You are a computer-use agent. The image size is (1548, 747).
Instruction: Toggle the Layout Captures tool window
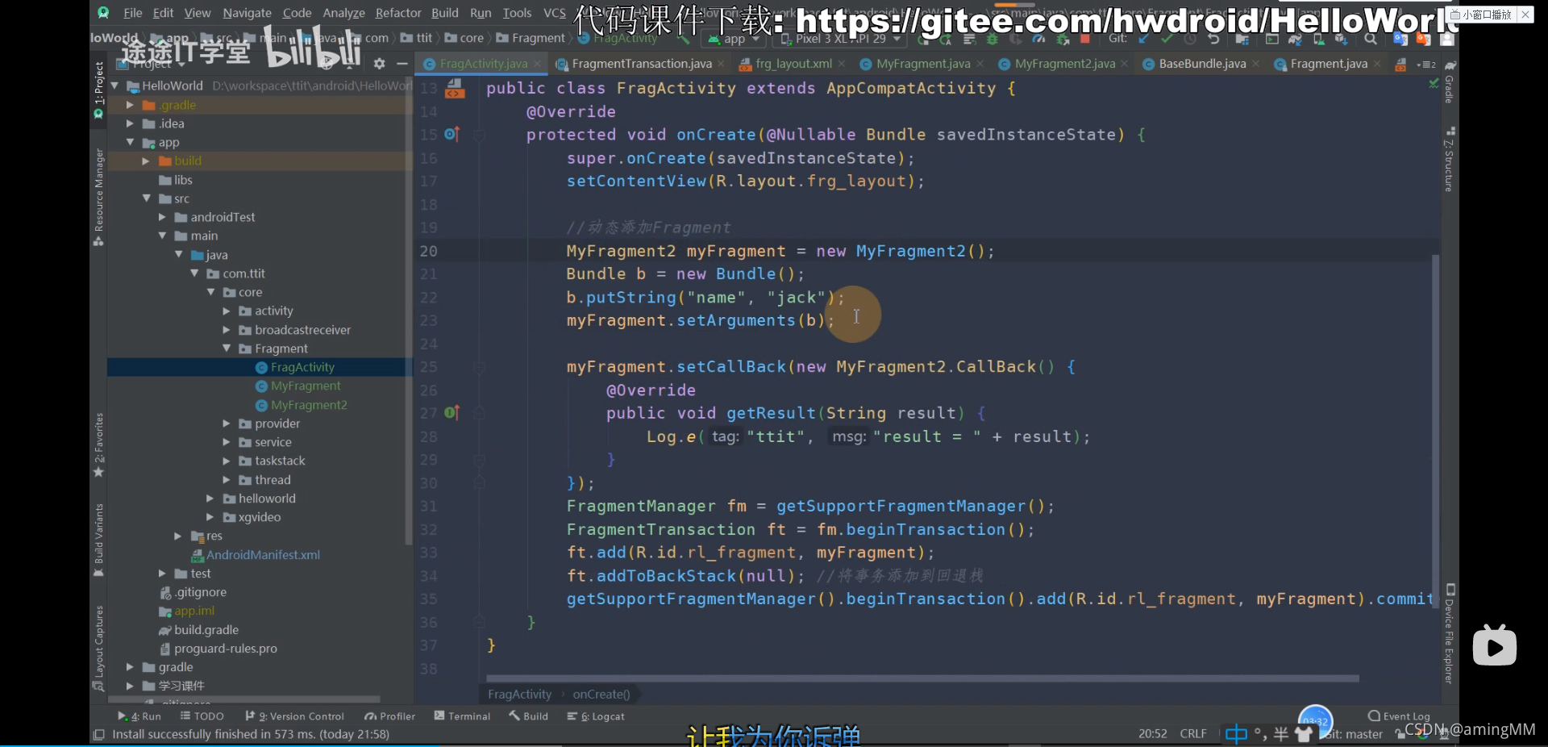pyautogui.click(x=98, y=648)
